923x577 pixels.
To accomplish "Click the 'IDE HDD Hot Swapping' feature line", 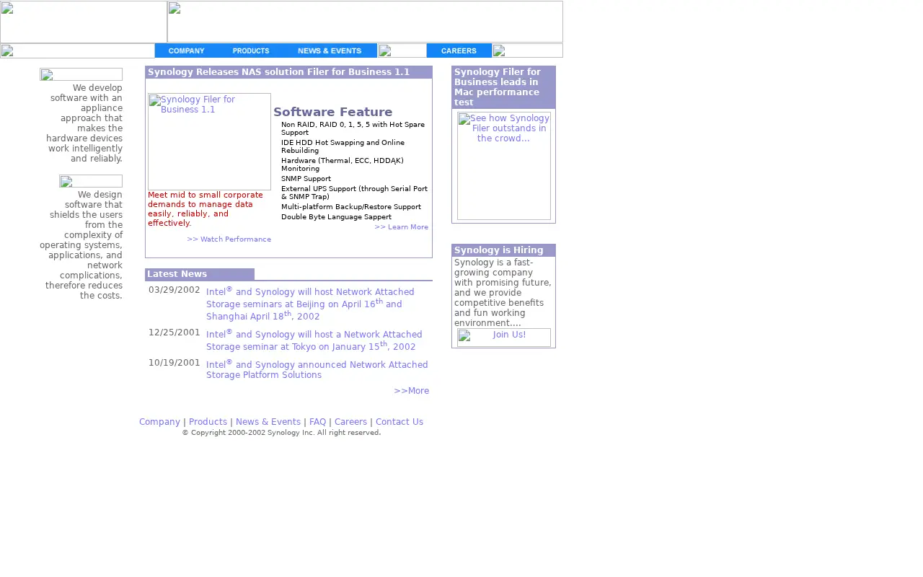I will [343, 146].
